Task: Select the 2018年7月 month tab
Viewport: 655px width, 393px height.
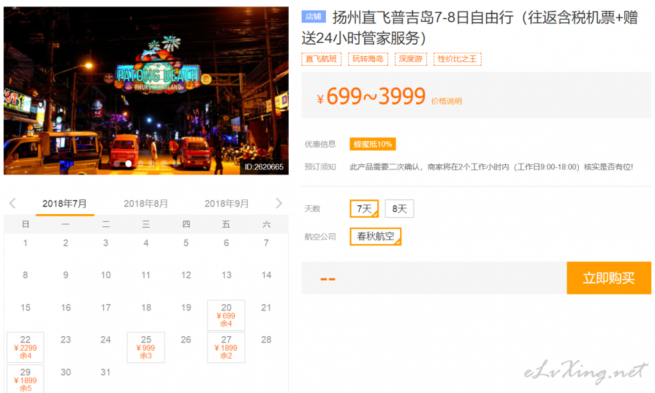Action: pos(65,204)
